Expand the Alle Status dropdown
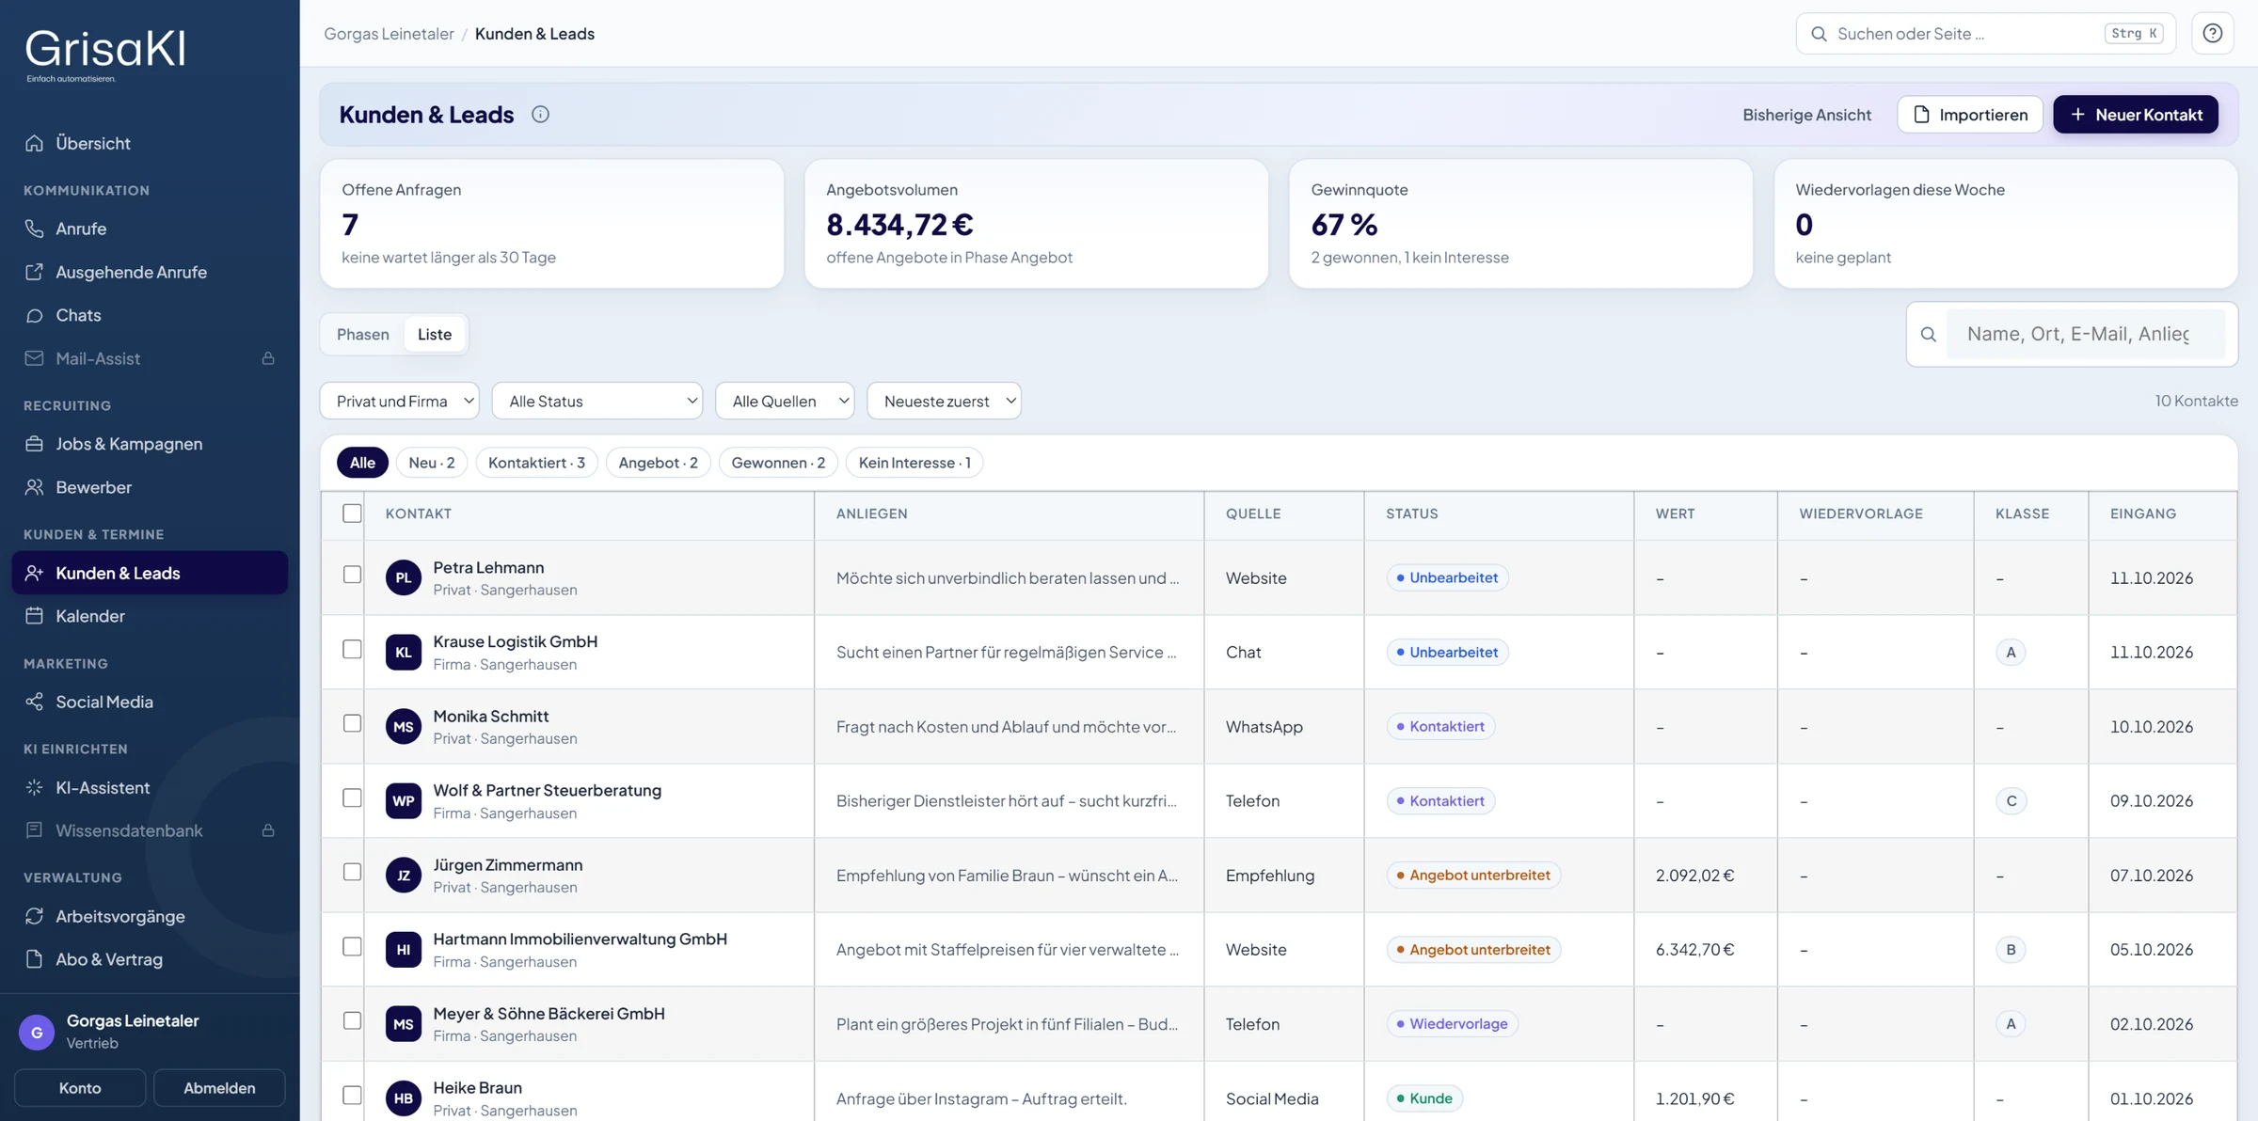Viewport: 2258px width, 1121px height. [x=597, y=401]
